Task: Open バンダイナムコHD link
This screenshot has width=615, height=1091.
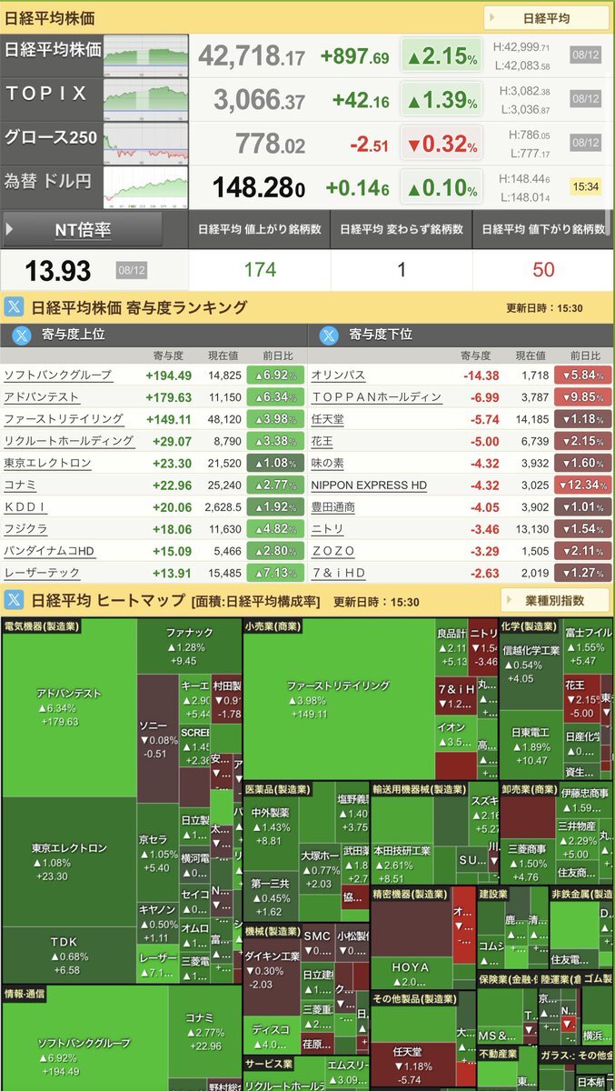Action: click(49, 551)
